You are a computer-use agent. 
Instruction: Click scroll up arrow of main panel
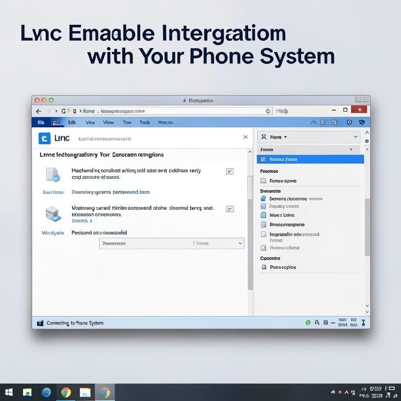point(250,152)
